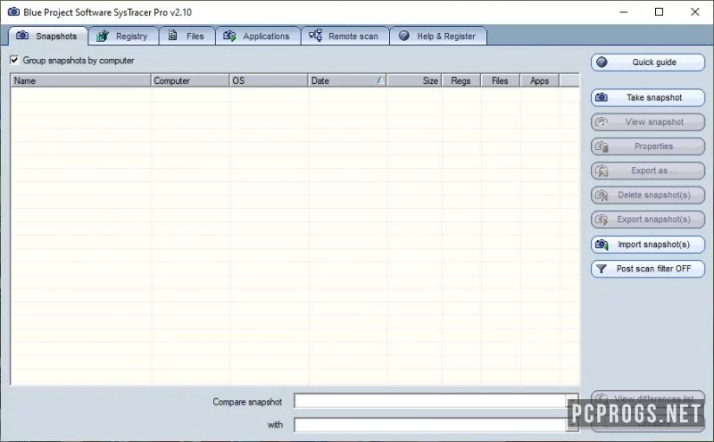
Task: Open the Files tab
Action: pos(187,36)
